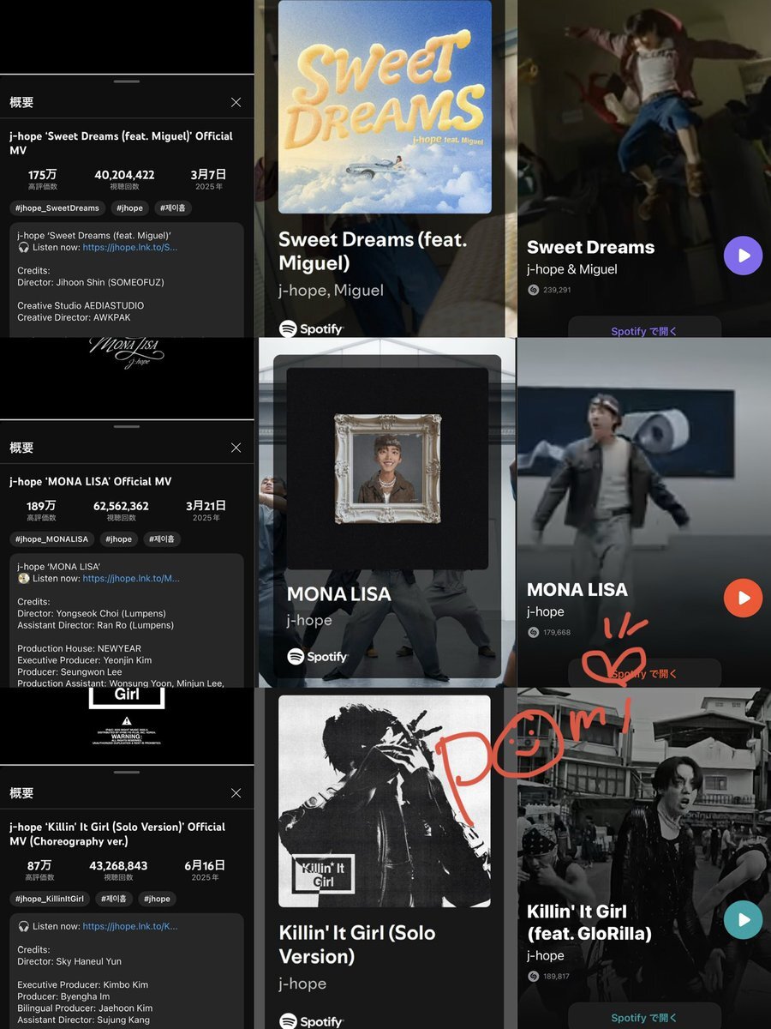Screen dimensions: 771x1029
Task: Close the Killin' It Girl 概要 panel
Action: [236, 793]
